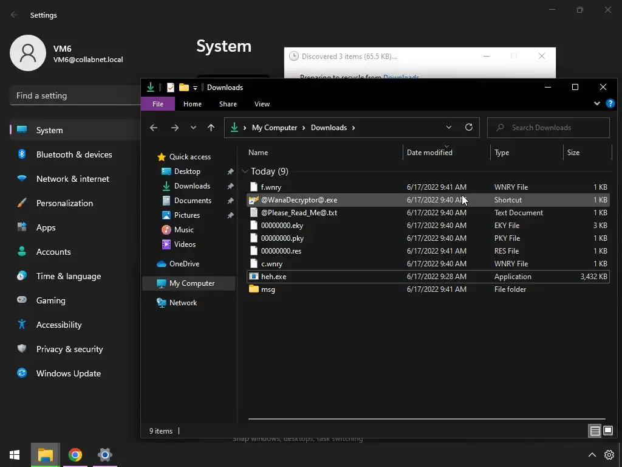
Task: Open File Explorer Help icon
Action: pyautogui.click(x=610, y=104)
